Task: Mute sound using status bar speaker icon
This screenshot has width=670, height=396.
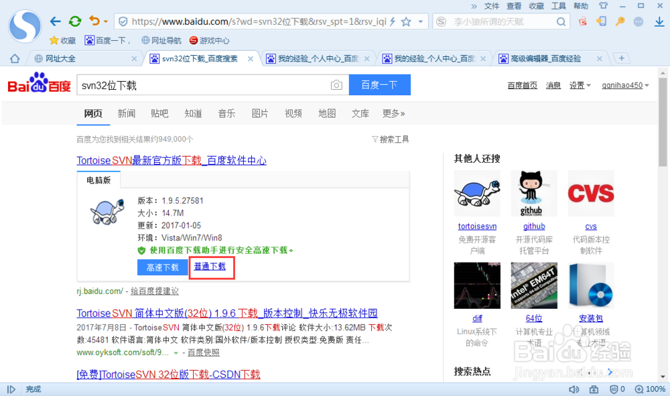Action: (x=574, y=389)
